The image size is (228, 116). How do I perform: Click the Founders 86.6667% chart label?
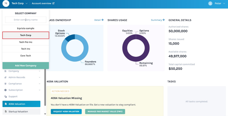[90, 63]
